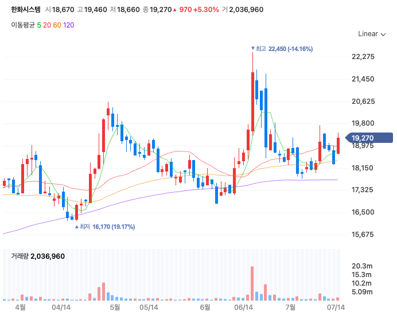Toggle the 5-day moving average
Viewport: 397px width, 323px height.
pos(39,25)
